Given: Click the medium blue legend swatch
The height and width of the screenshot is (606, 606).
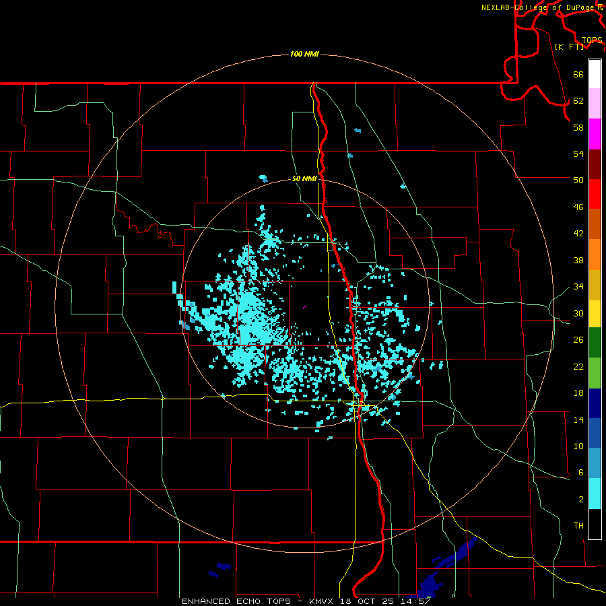Looking at the screenshot, I should click(x=595, y=433).
